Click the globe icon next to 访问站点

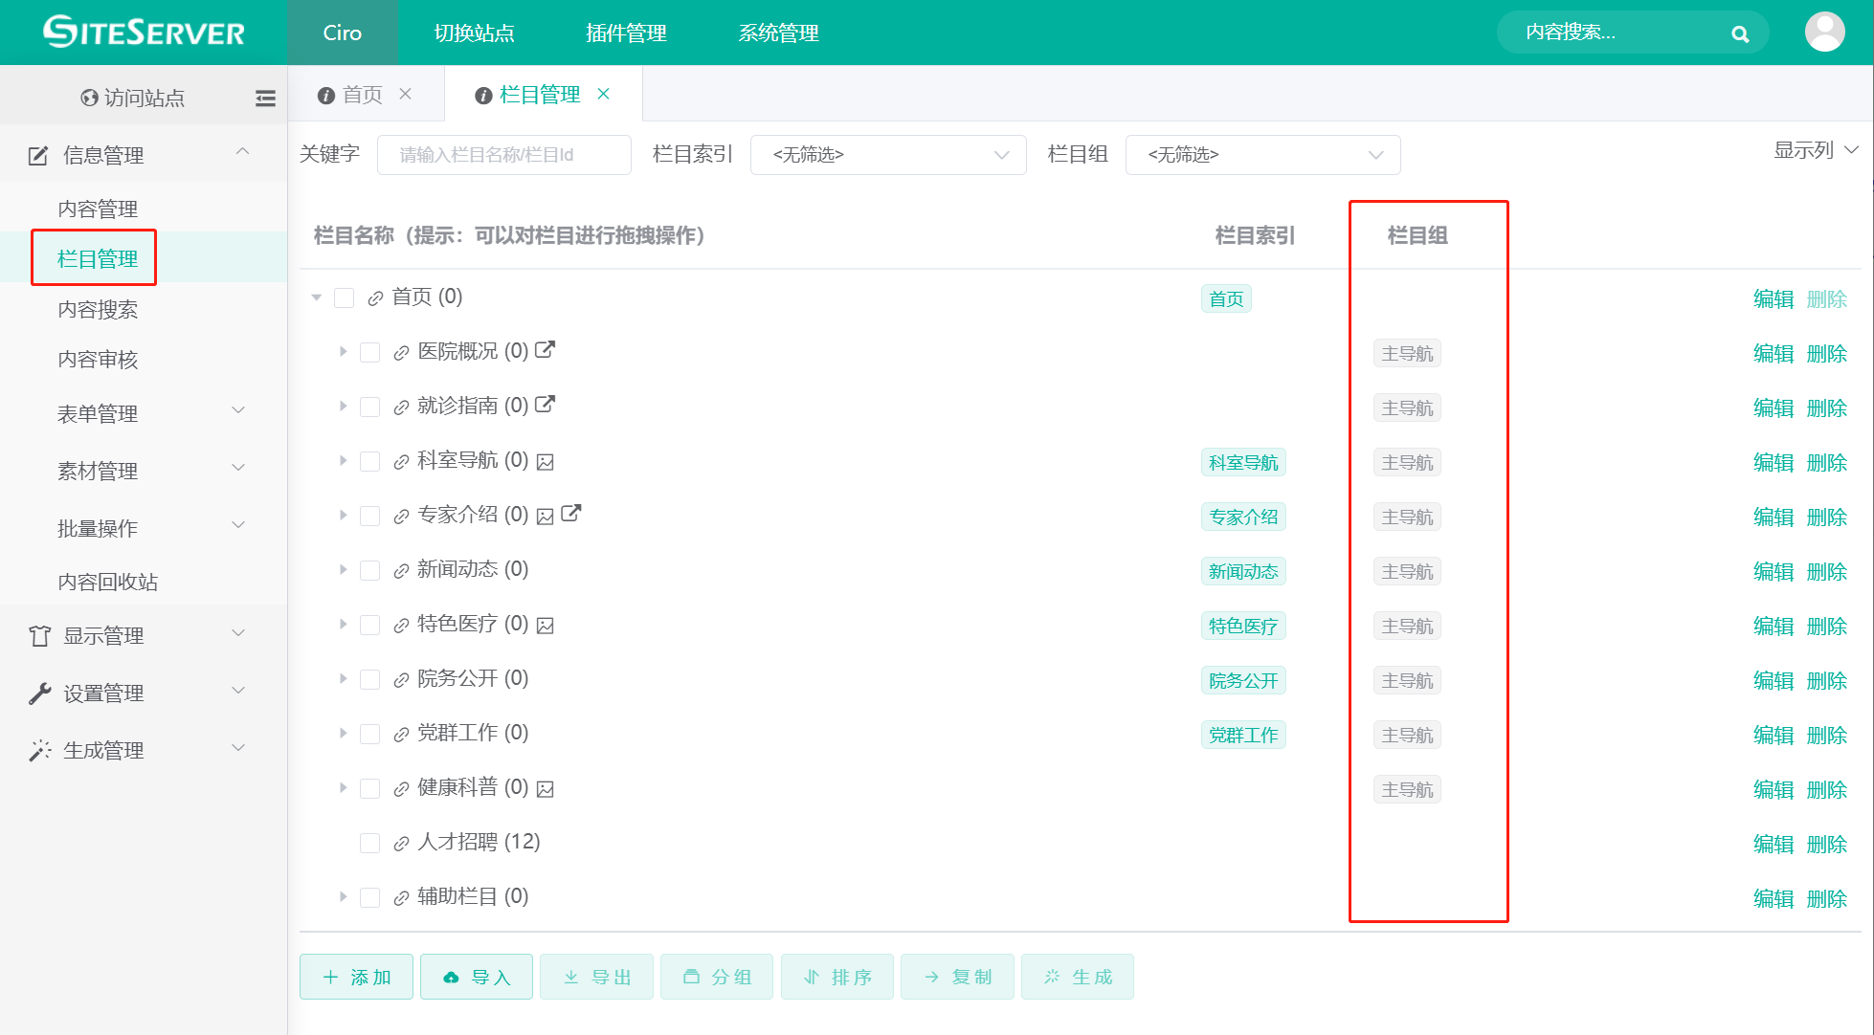pyautogui.click(x=89, y=97)
